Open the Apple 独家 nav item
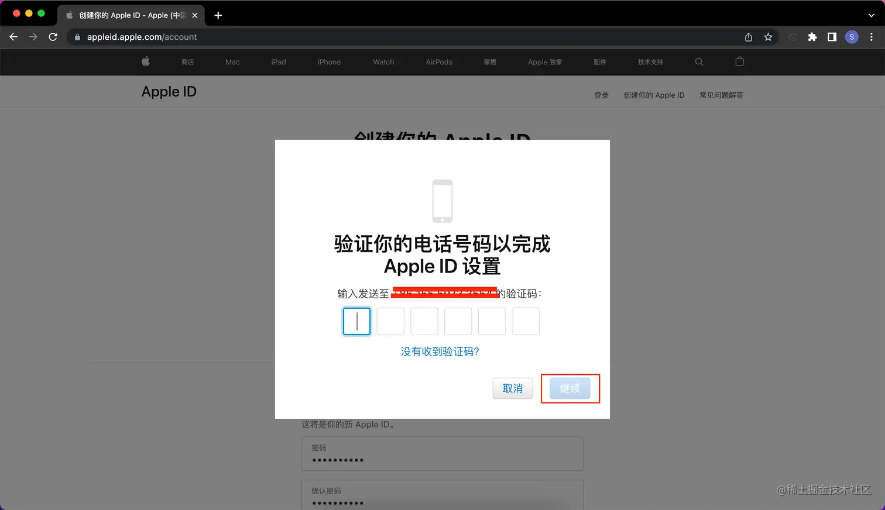Screen dimensions: 885x510 [545, 62]
